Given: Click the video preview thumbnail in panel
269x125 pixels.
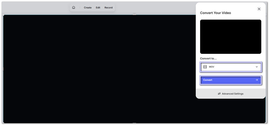Looking at the screenshot, I should click(231, 37).
